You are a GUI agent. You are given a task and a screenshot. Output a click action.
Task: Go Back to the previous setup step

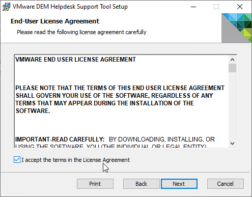coord(142,184)
